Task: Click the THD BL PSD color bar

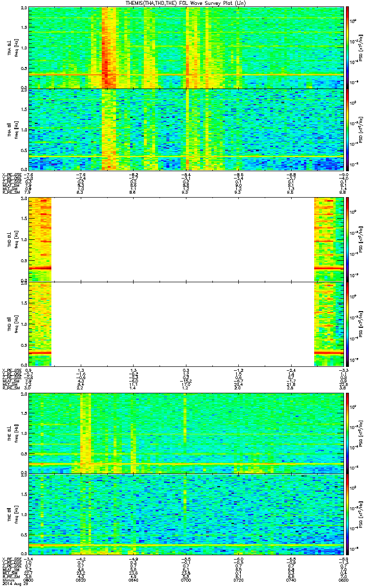Action: [x=348, y=239]
